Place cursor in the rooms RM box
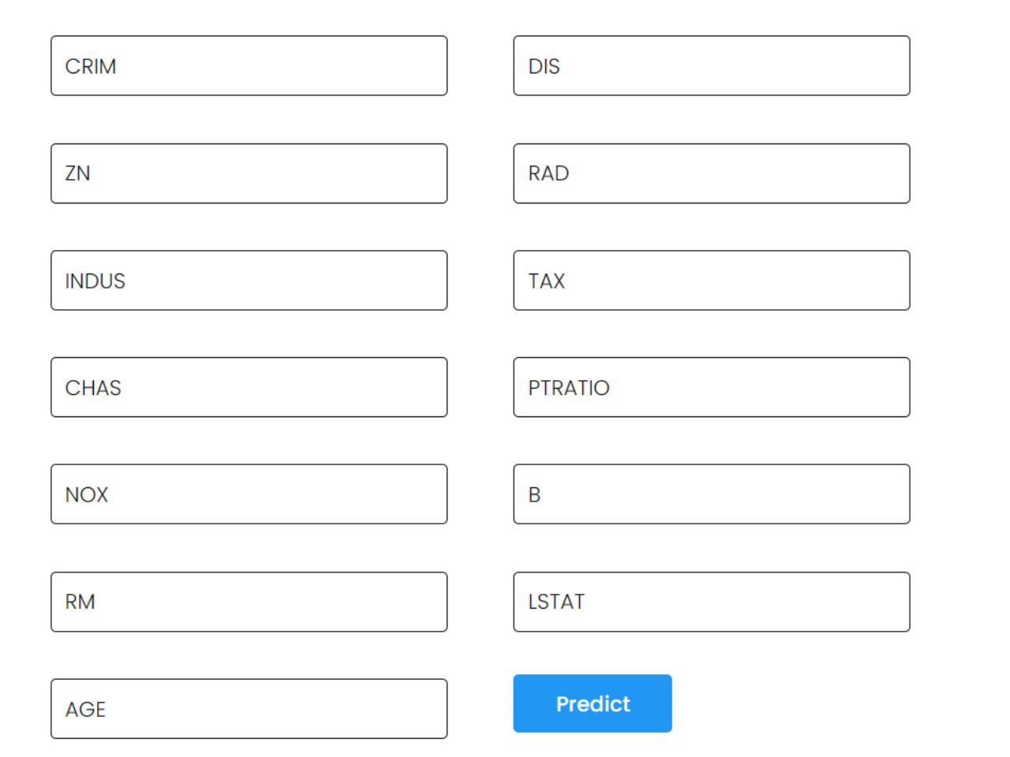Viewport: 1010px width, 757px height. click(249, 602)
